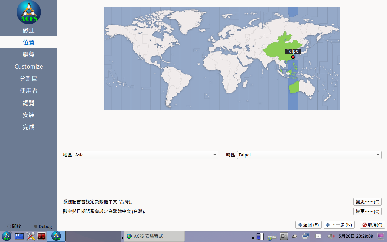Click the mail envelope tray icon

click(x=318, y=236)
